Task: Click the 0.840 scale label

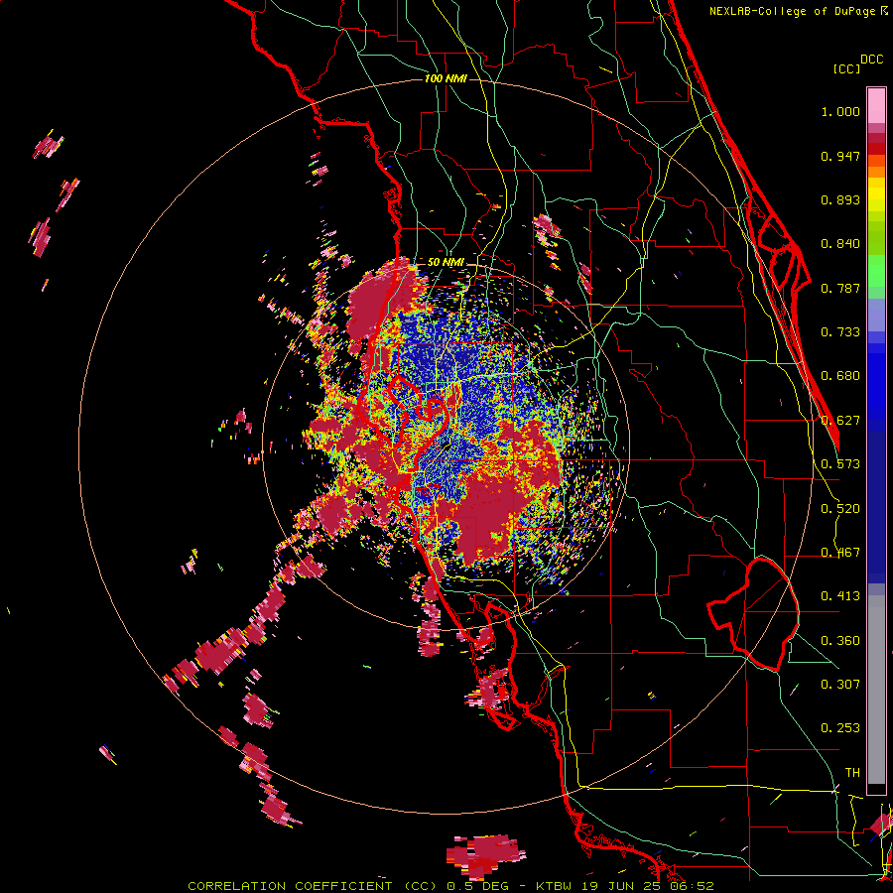Action: 840,244
